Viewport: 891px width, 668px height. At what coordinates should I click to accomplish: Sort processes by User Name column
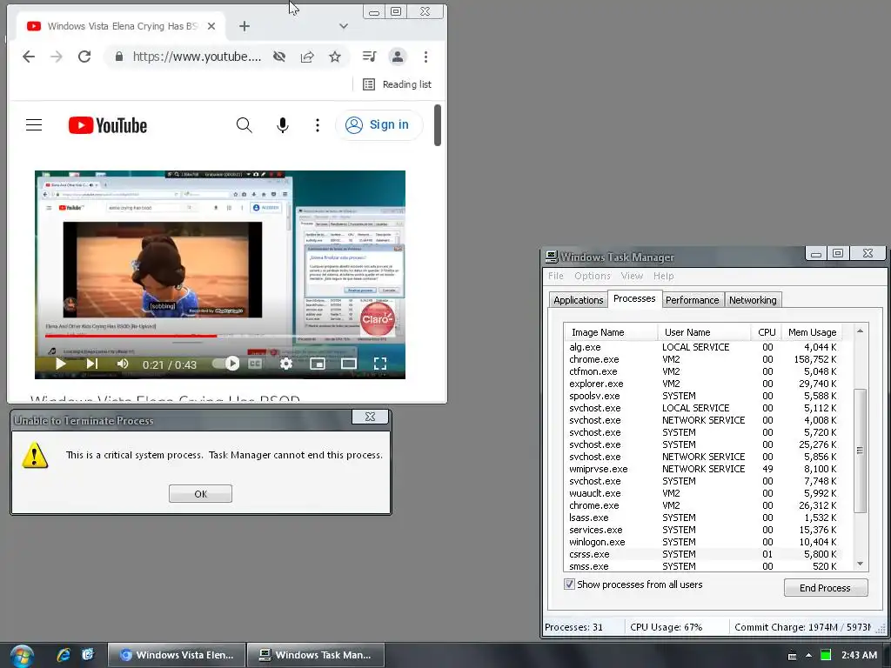tap(704, 332)
